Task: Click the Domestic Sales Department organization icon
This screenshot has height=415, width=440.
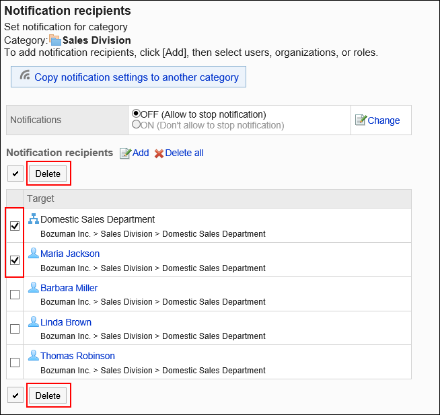Action: point(34,219)
